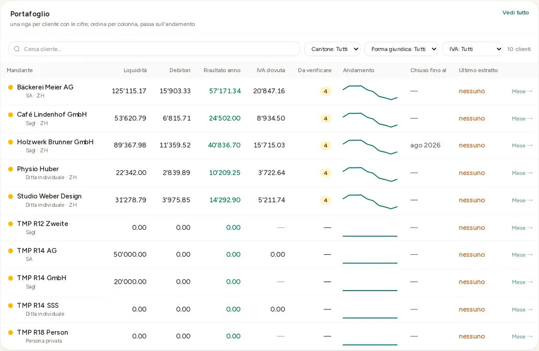This screenshot has width=539, height=351.
Task: Click the liquidity value 125'115.17
Action: (x=129, y=91)
